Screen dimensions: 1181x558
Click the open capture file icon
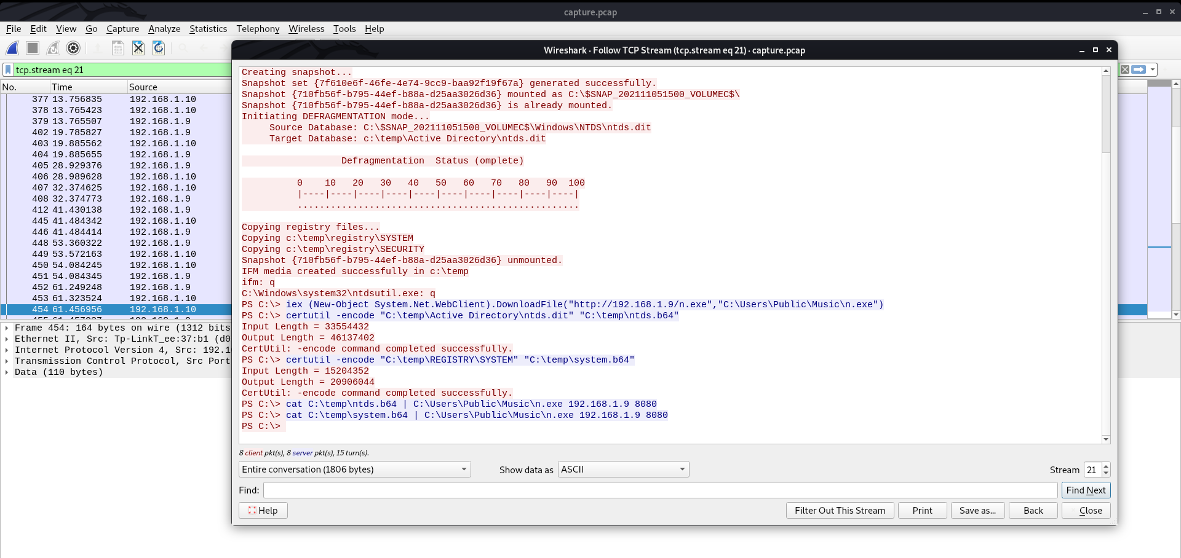pos(118,48)
